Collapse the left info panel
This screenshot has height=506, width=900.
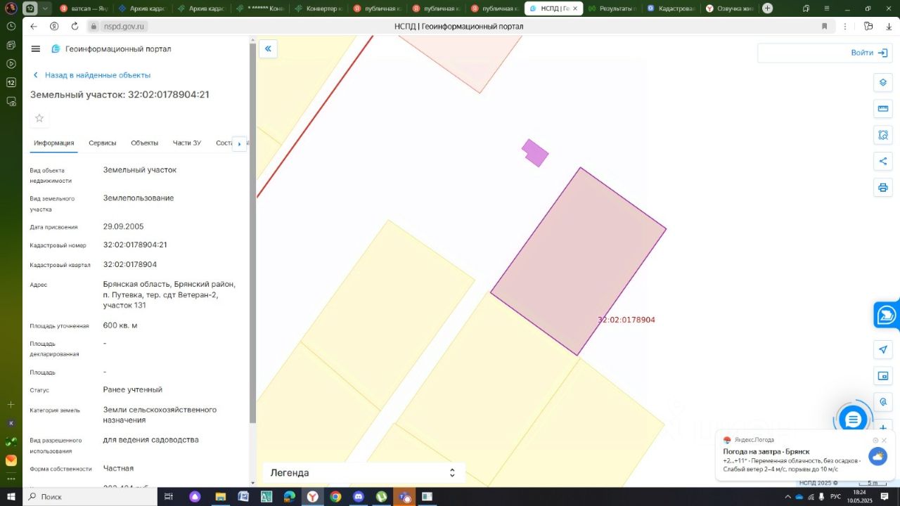268,48
